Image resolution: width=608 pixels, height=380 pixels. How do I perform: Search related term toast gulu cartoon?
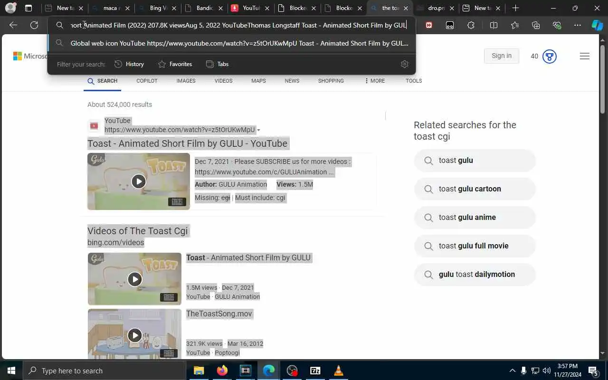pyautogui.click(x=475, y=189)
